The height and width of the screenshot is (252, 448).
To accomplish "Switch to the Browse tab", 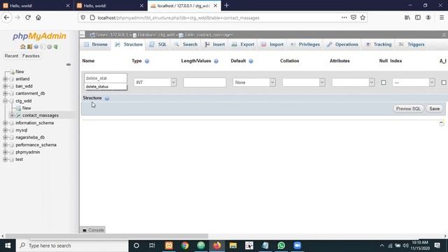I will coord(96,45).
